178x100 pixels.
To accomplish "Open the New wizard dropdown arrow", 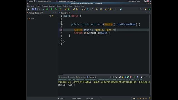I will 31,9.
